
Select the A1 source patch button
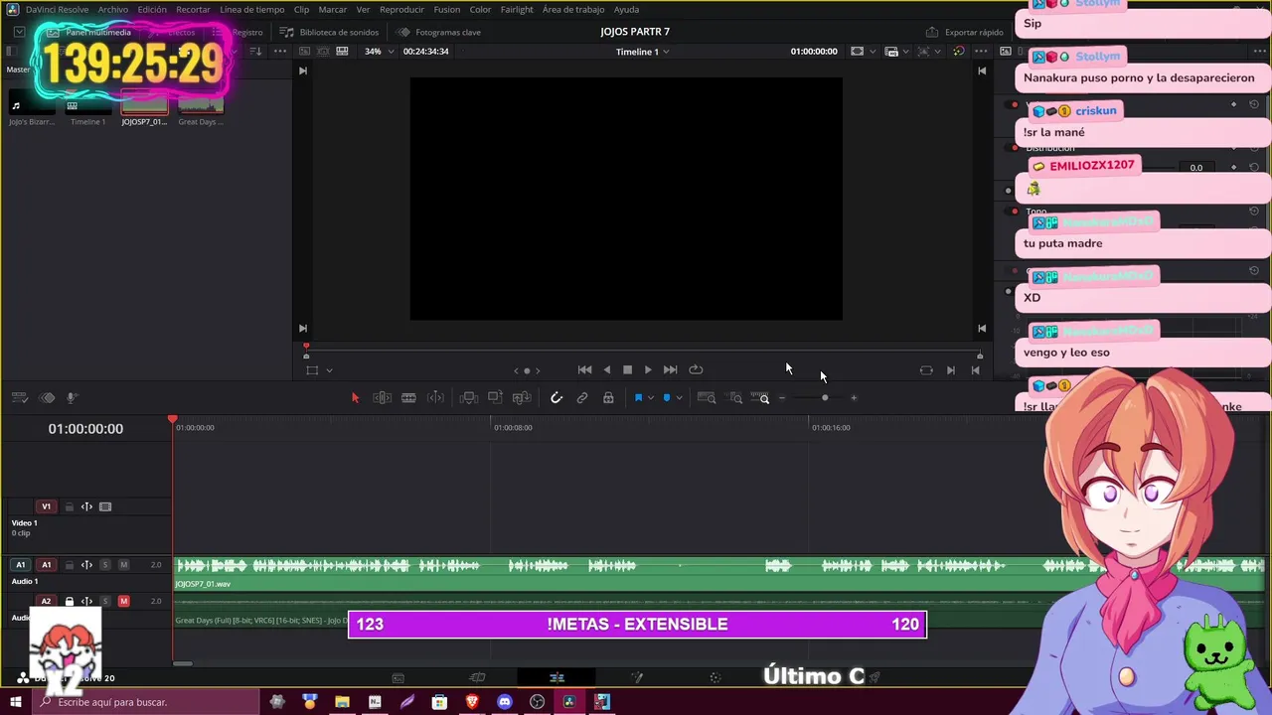click(20, 565)
